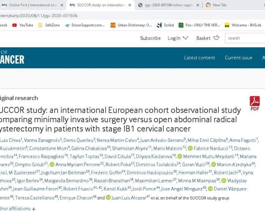This screenshot has height=218, width=265.
Task: Click the Basket cart icon
Action: pyautogui.click(x=216, y=38)
